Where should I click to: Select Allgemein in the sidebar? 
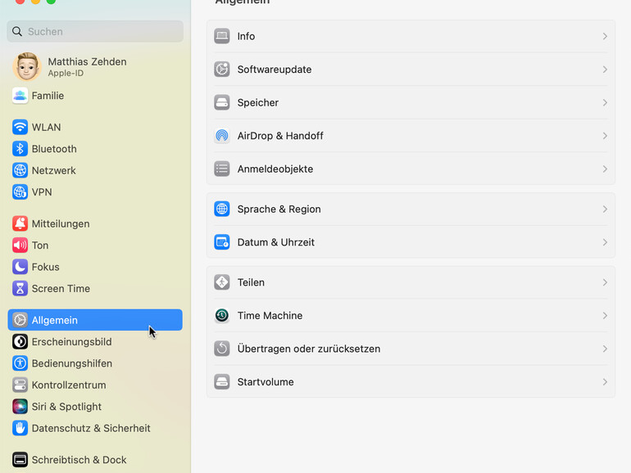pyautogui.click(x=95, y=320)
